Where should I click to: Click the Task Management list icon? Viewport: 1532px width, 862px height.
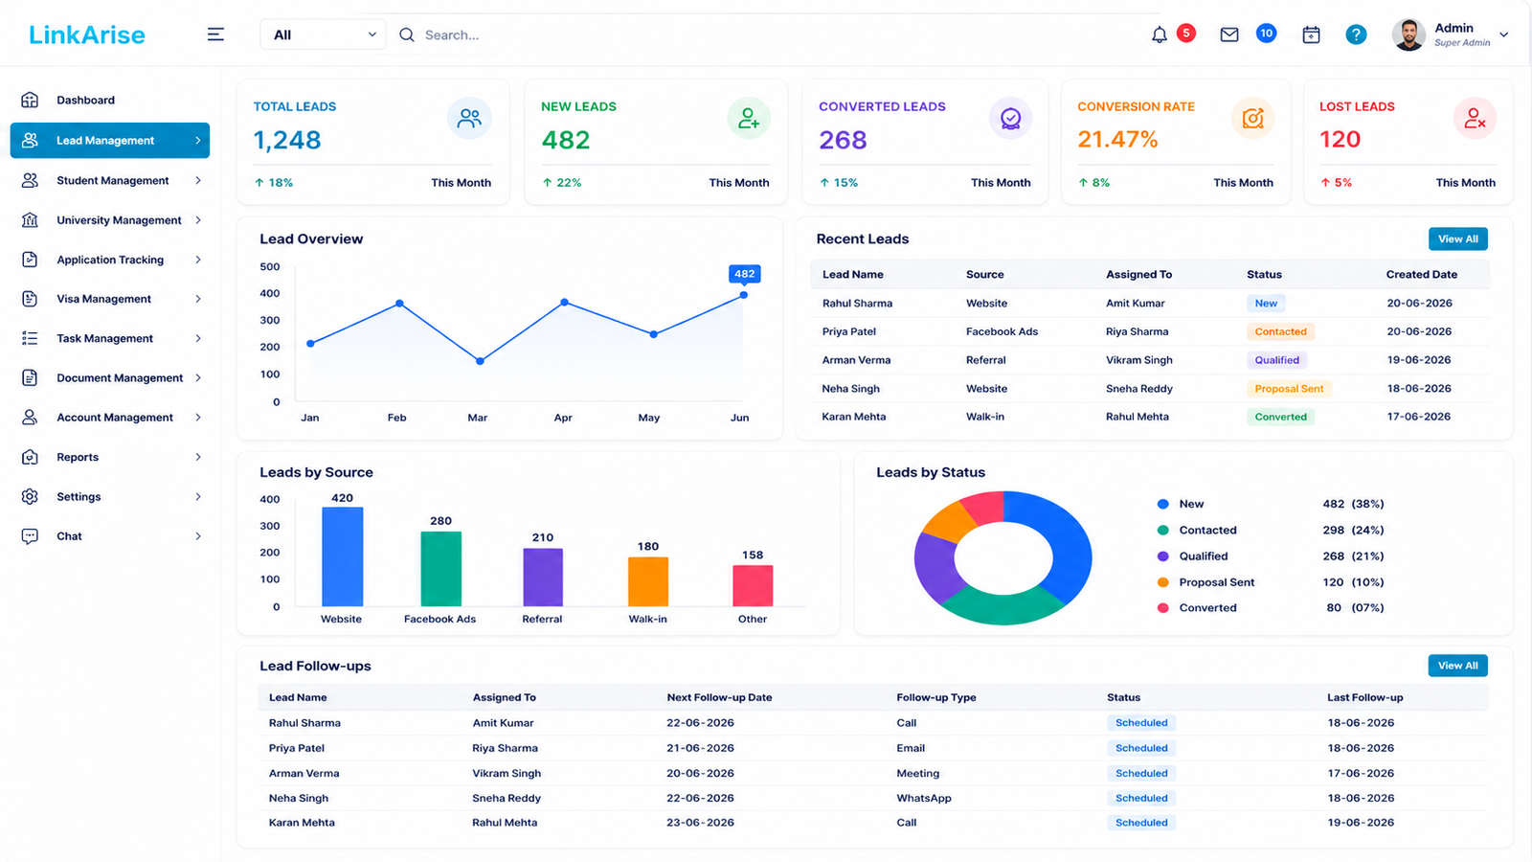pos(30,338)
